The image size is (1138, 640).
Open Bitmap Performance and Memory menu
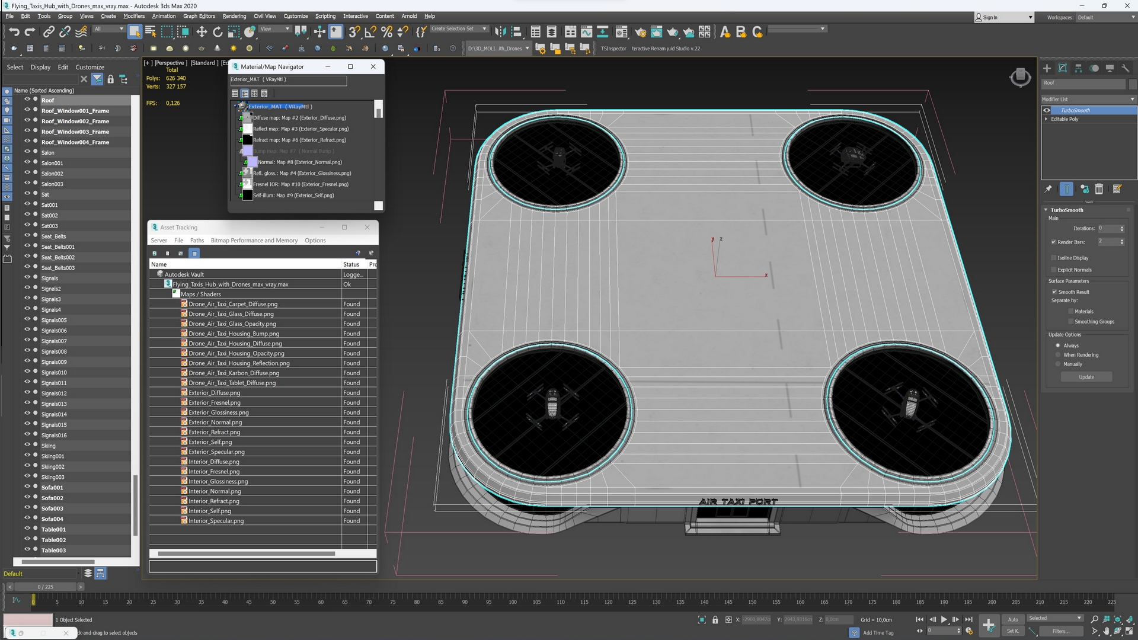[254, 241]
